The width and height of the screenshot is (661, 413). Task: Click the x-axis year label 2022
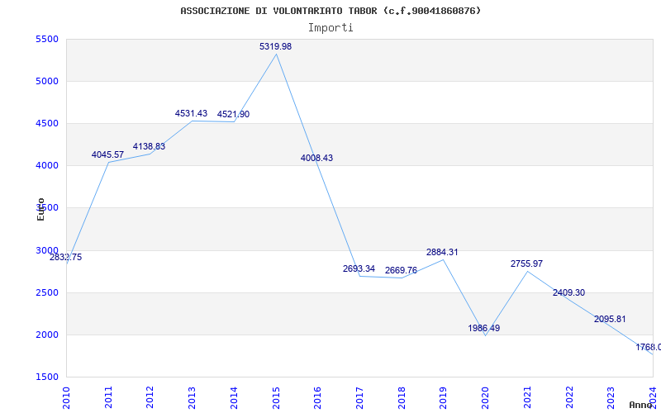(x=569, y=397)
